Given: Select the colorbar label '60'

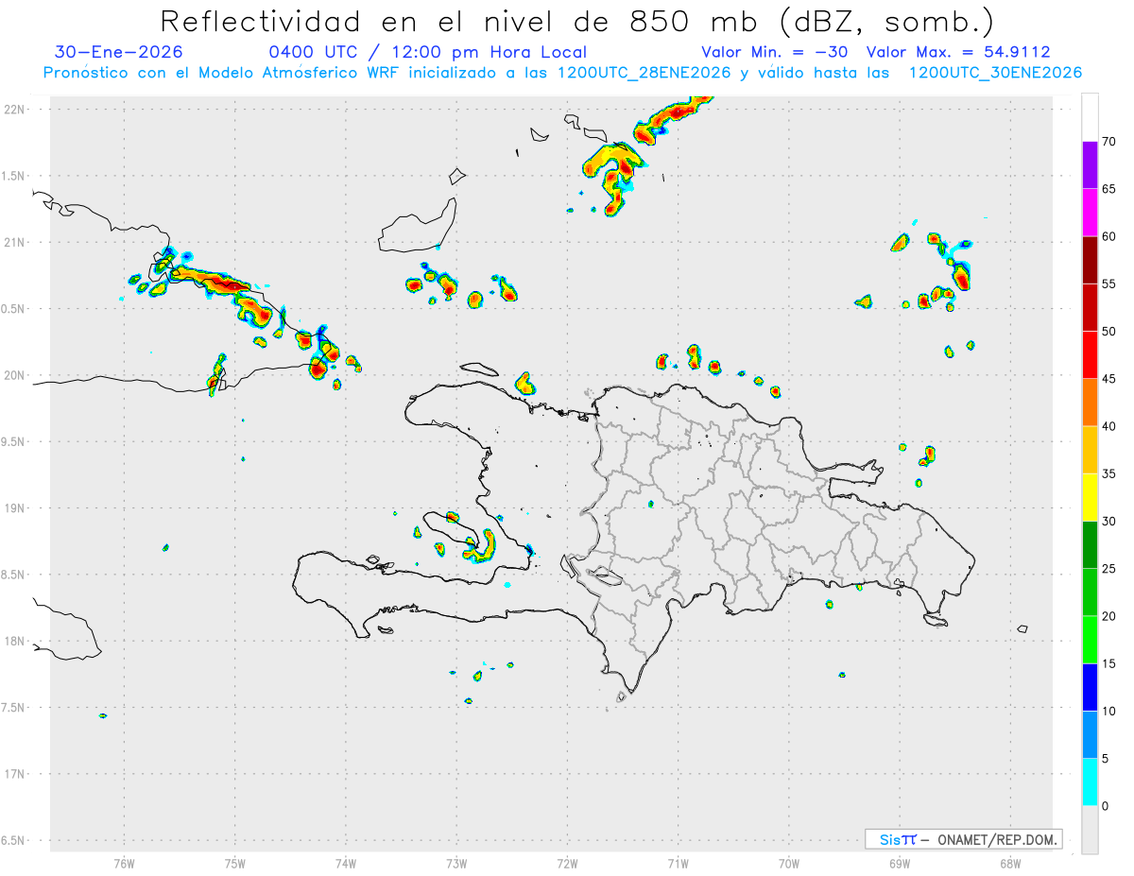Looking at the screenshot, I should pos(1109,236).
